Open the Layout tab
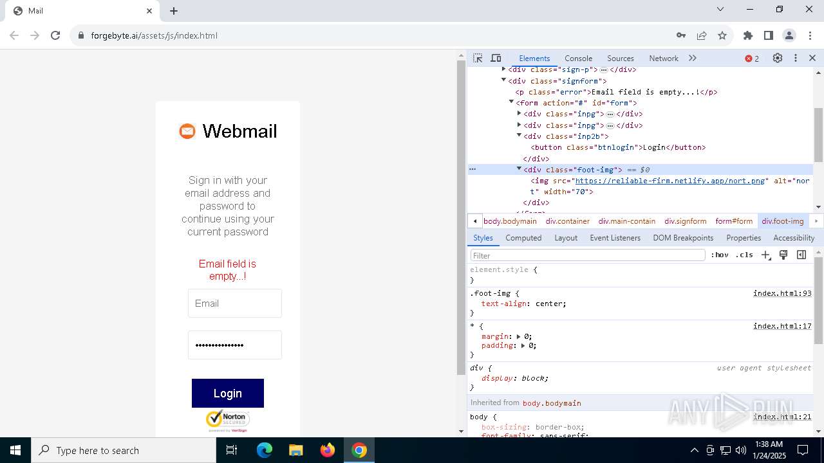The height and width of the screenshot is (463, 824). pos(566,238)
